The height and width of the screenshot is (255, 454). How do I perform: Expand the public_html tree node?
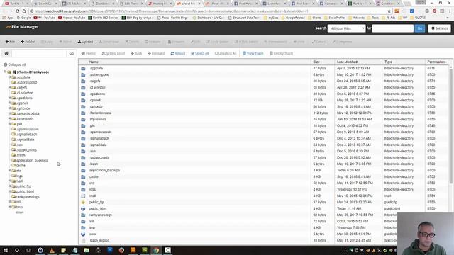(x=9, y=191)
